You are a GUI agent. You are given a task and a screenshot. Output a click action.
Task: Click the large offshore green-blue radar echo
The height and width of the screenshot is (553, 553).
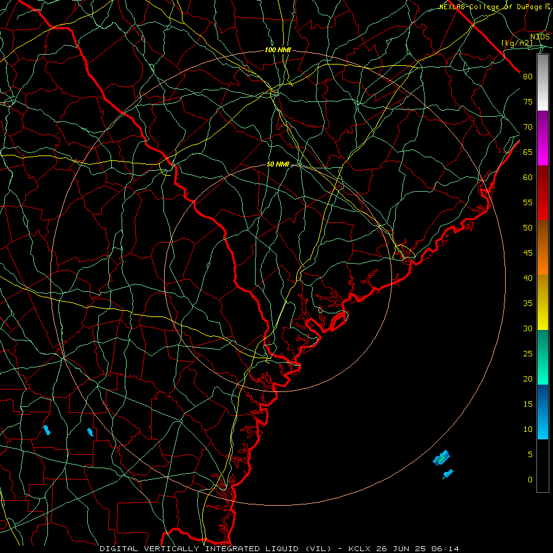pyautogui.click(x=441, y=458)
